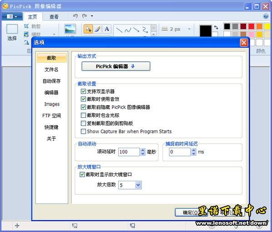Select the arrow pointer tool
The height and width of the screenshot is (232, 272).
(x=88, y=29)
